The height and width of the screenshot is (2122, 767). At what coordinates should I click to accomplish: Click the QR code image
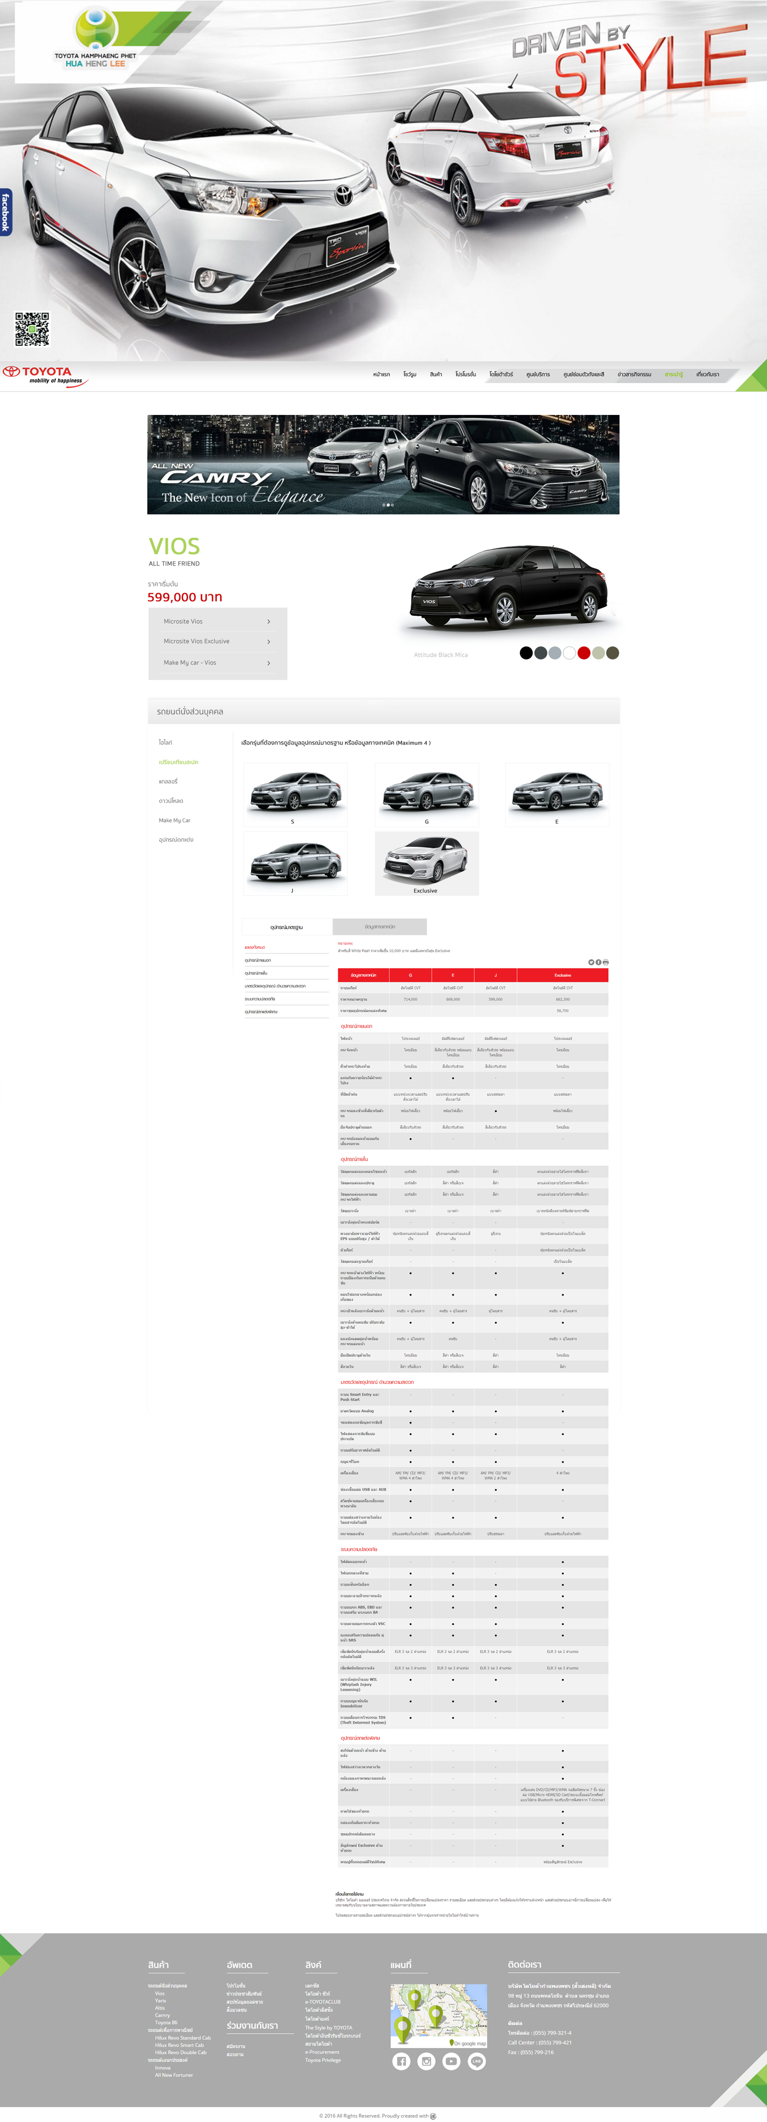pos(31,328)
